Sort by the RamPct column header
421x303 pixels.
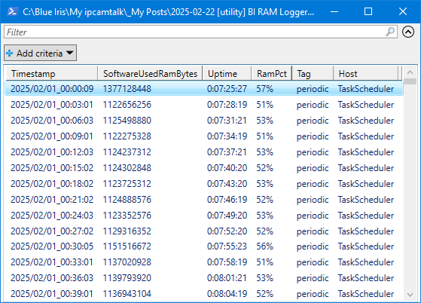pyautogui.click(x=271, y=73)
